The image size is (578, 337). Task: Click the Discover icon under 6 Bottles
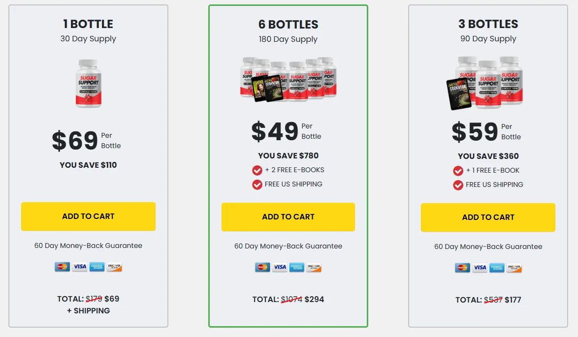(x=314, y=267)
